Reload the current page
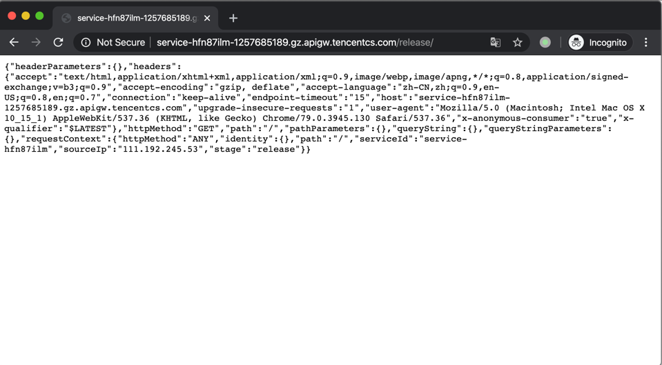 [59, 42]
